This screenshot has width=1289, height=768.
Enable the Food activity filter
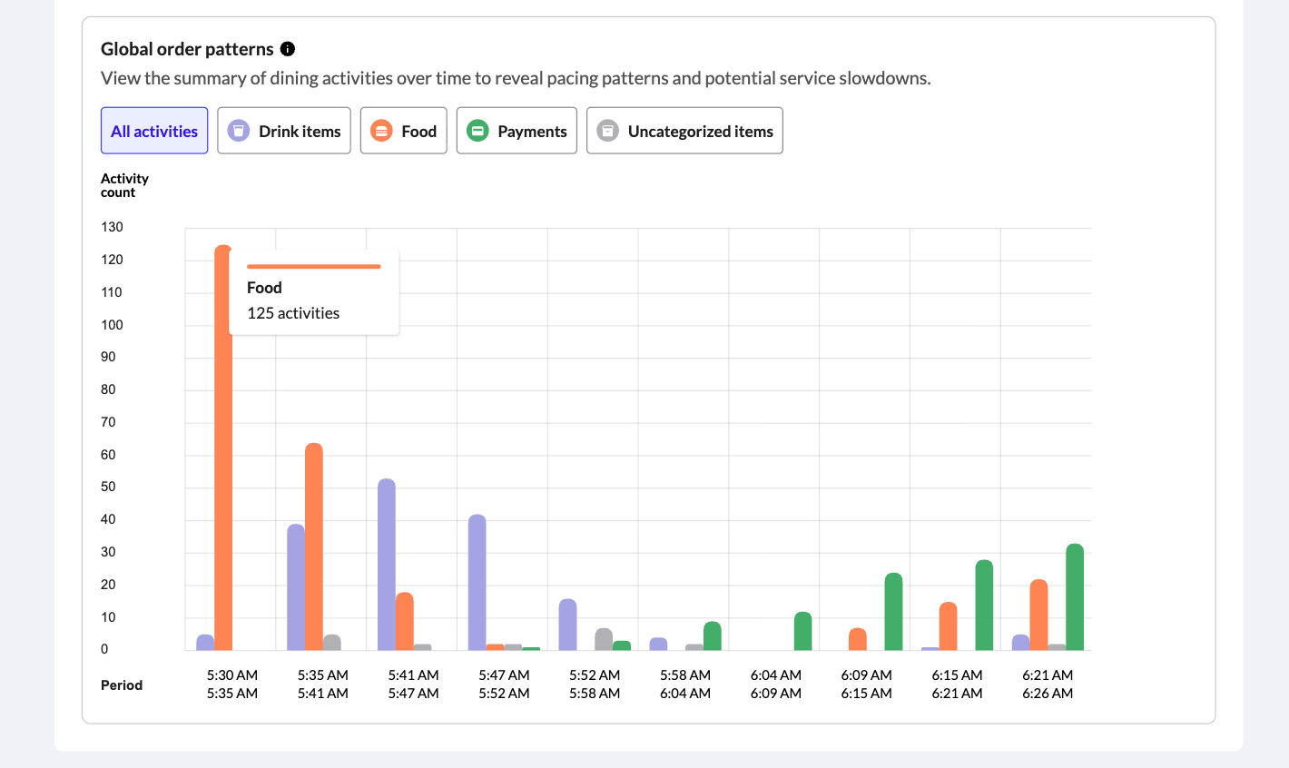click(403, 130)
